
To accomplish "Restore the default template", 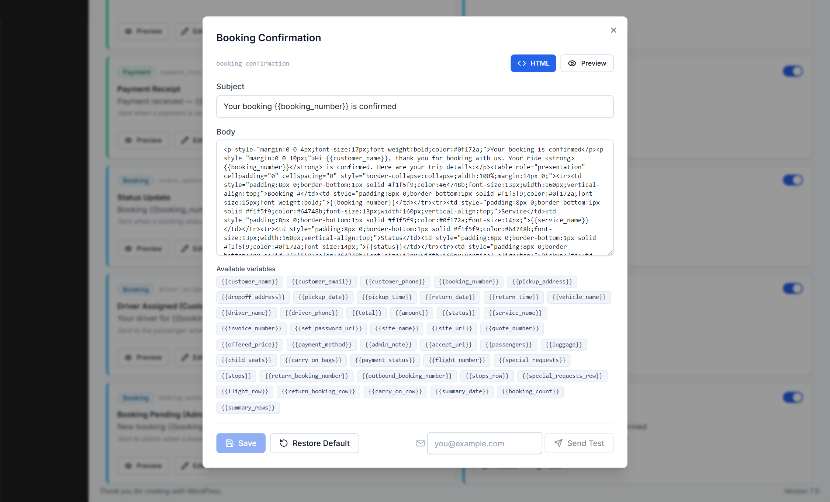I will coord(314,443).
